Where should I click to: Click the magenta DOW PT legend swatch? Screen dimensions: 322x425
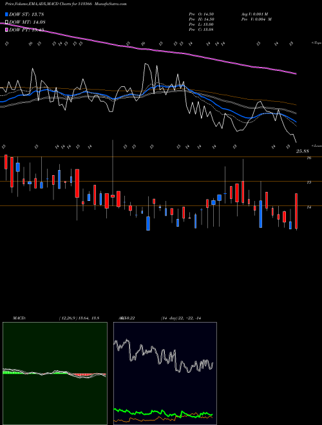tap(6, 30)
